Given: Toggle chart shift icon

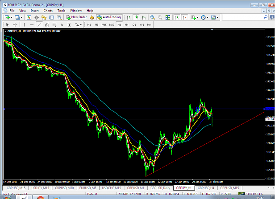Looking at the screenshot, I should [185, 17].
